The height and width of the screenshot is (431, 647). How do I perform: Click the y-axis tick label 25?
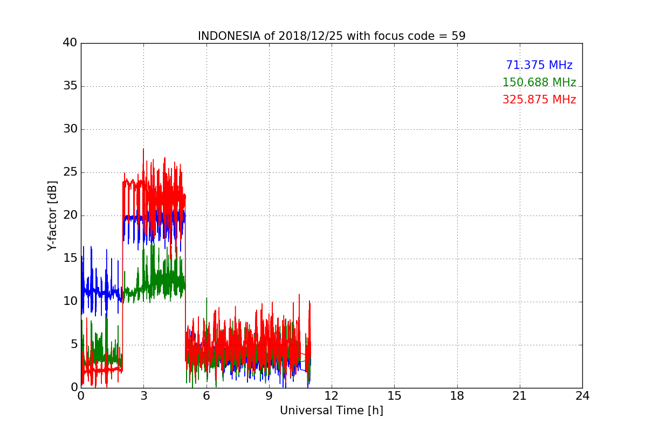coord(71,172)
